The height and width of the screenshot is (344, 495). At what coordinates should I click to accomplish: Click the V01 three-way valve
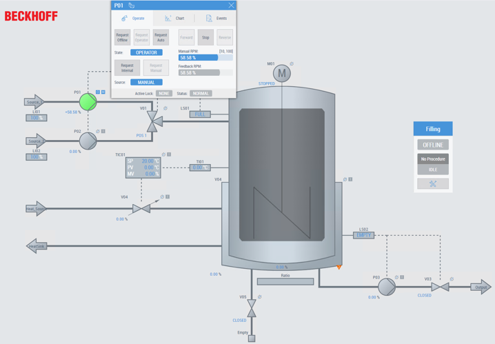point(154,121)
